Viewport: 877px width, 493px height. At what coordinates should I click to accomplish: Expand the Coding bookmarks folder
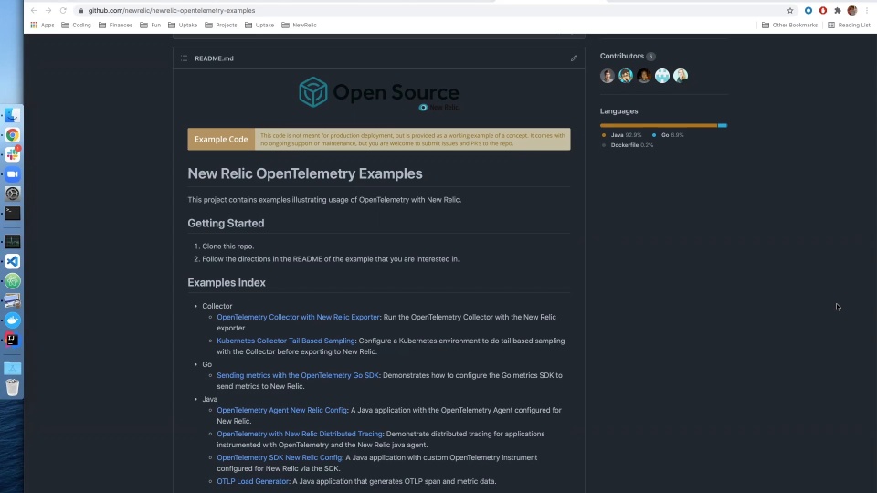pos(76,26)
